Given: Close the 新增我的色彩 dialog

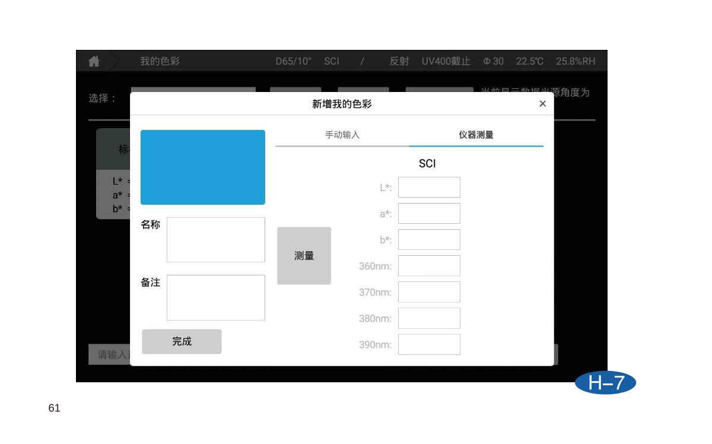Looking at the screenshot, I should pos(542,104).
